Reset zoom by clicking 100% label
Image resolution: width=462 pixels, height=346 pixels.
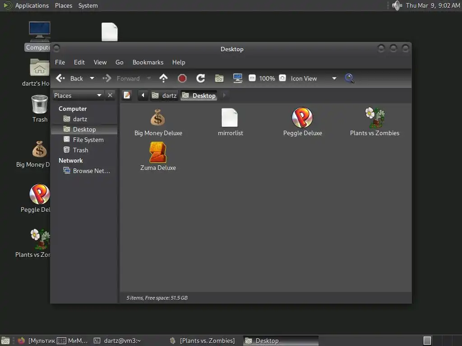click(267, 78)
